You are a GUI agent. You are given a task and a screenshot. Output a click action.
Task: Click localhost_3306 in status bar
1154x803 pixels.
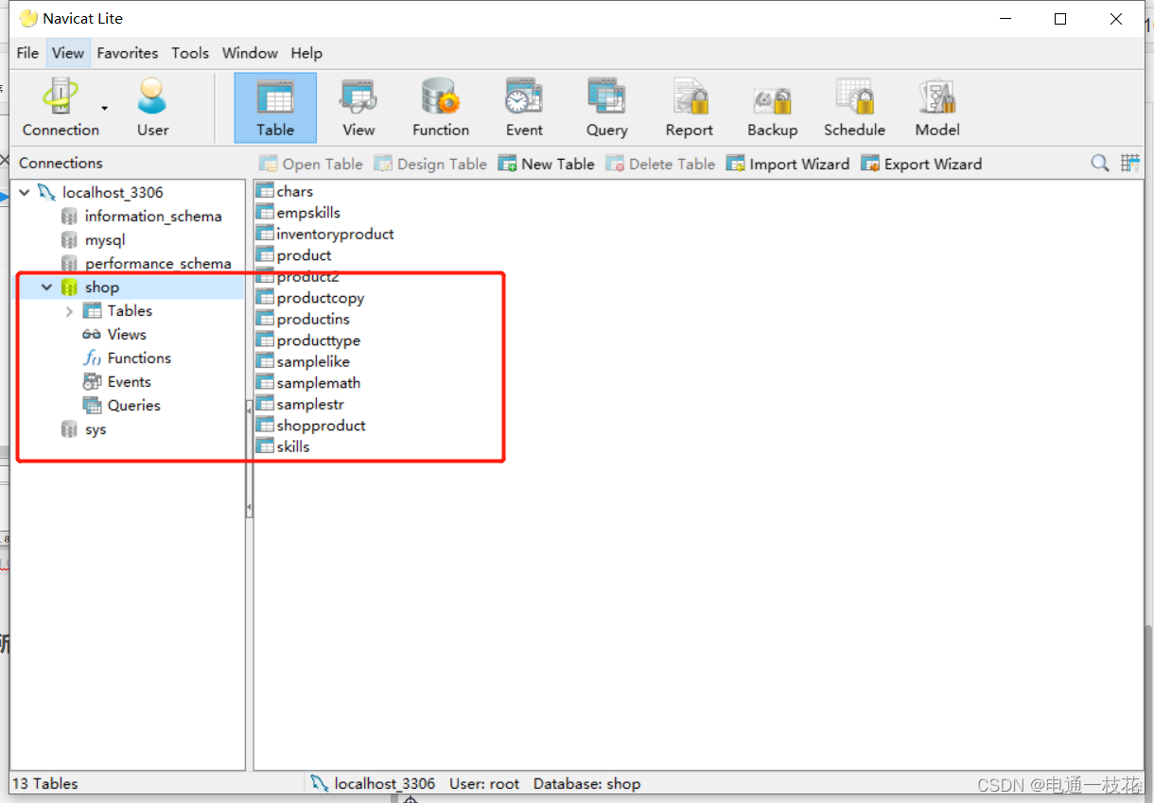(x=385, y=783)
